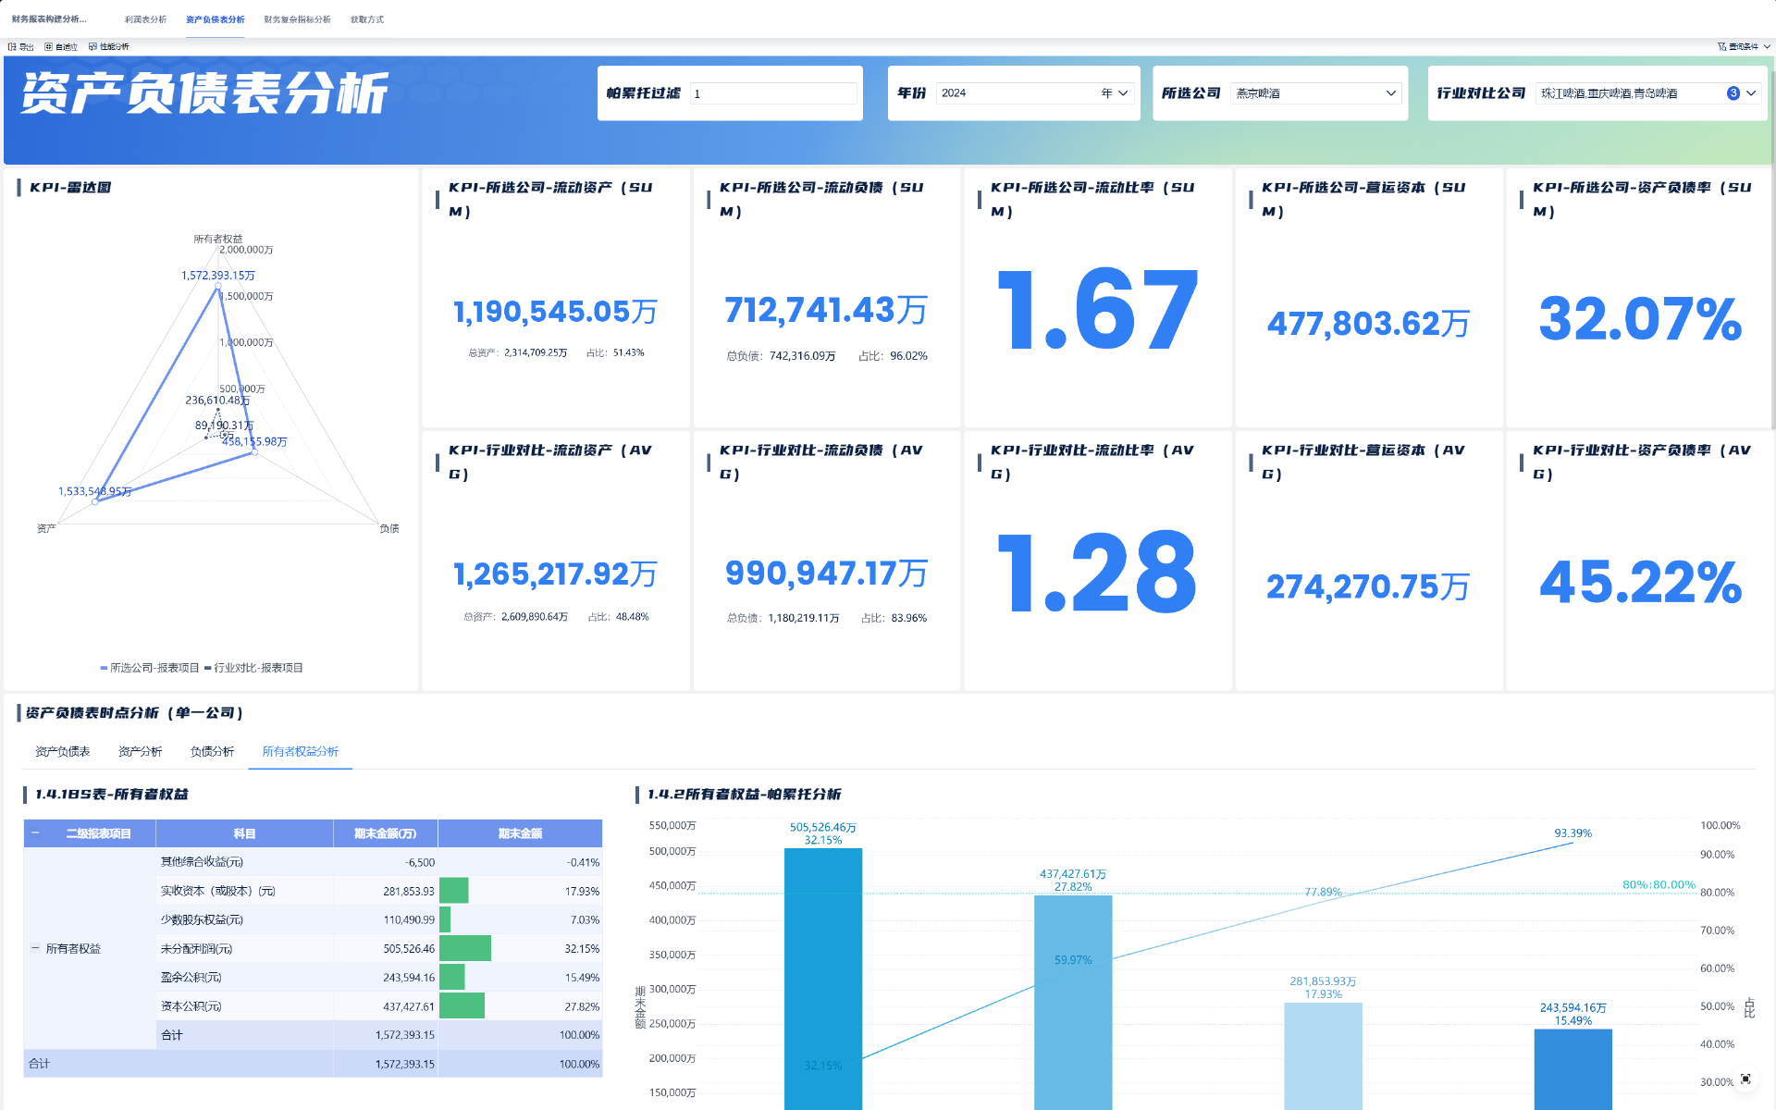Click the 自适应 fit-screen icon
The image size is (1776, 1110).
point(49,46)
